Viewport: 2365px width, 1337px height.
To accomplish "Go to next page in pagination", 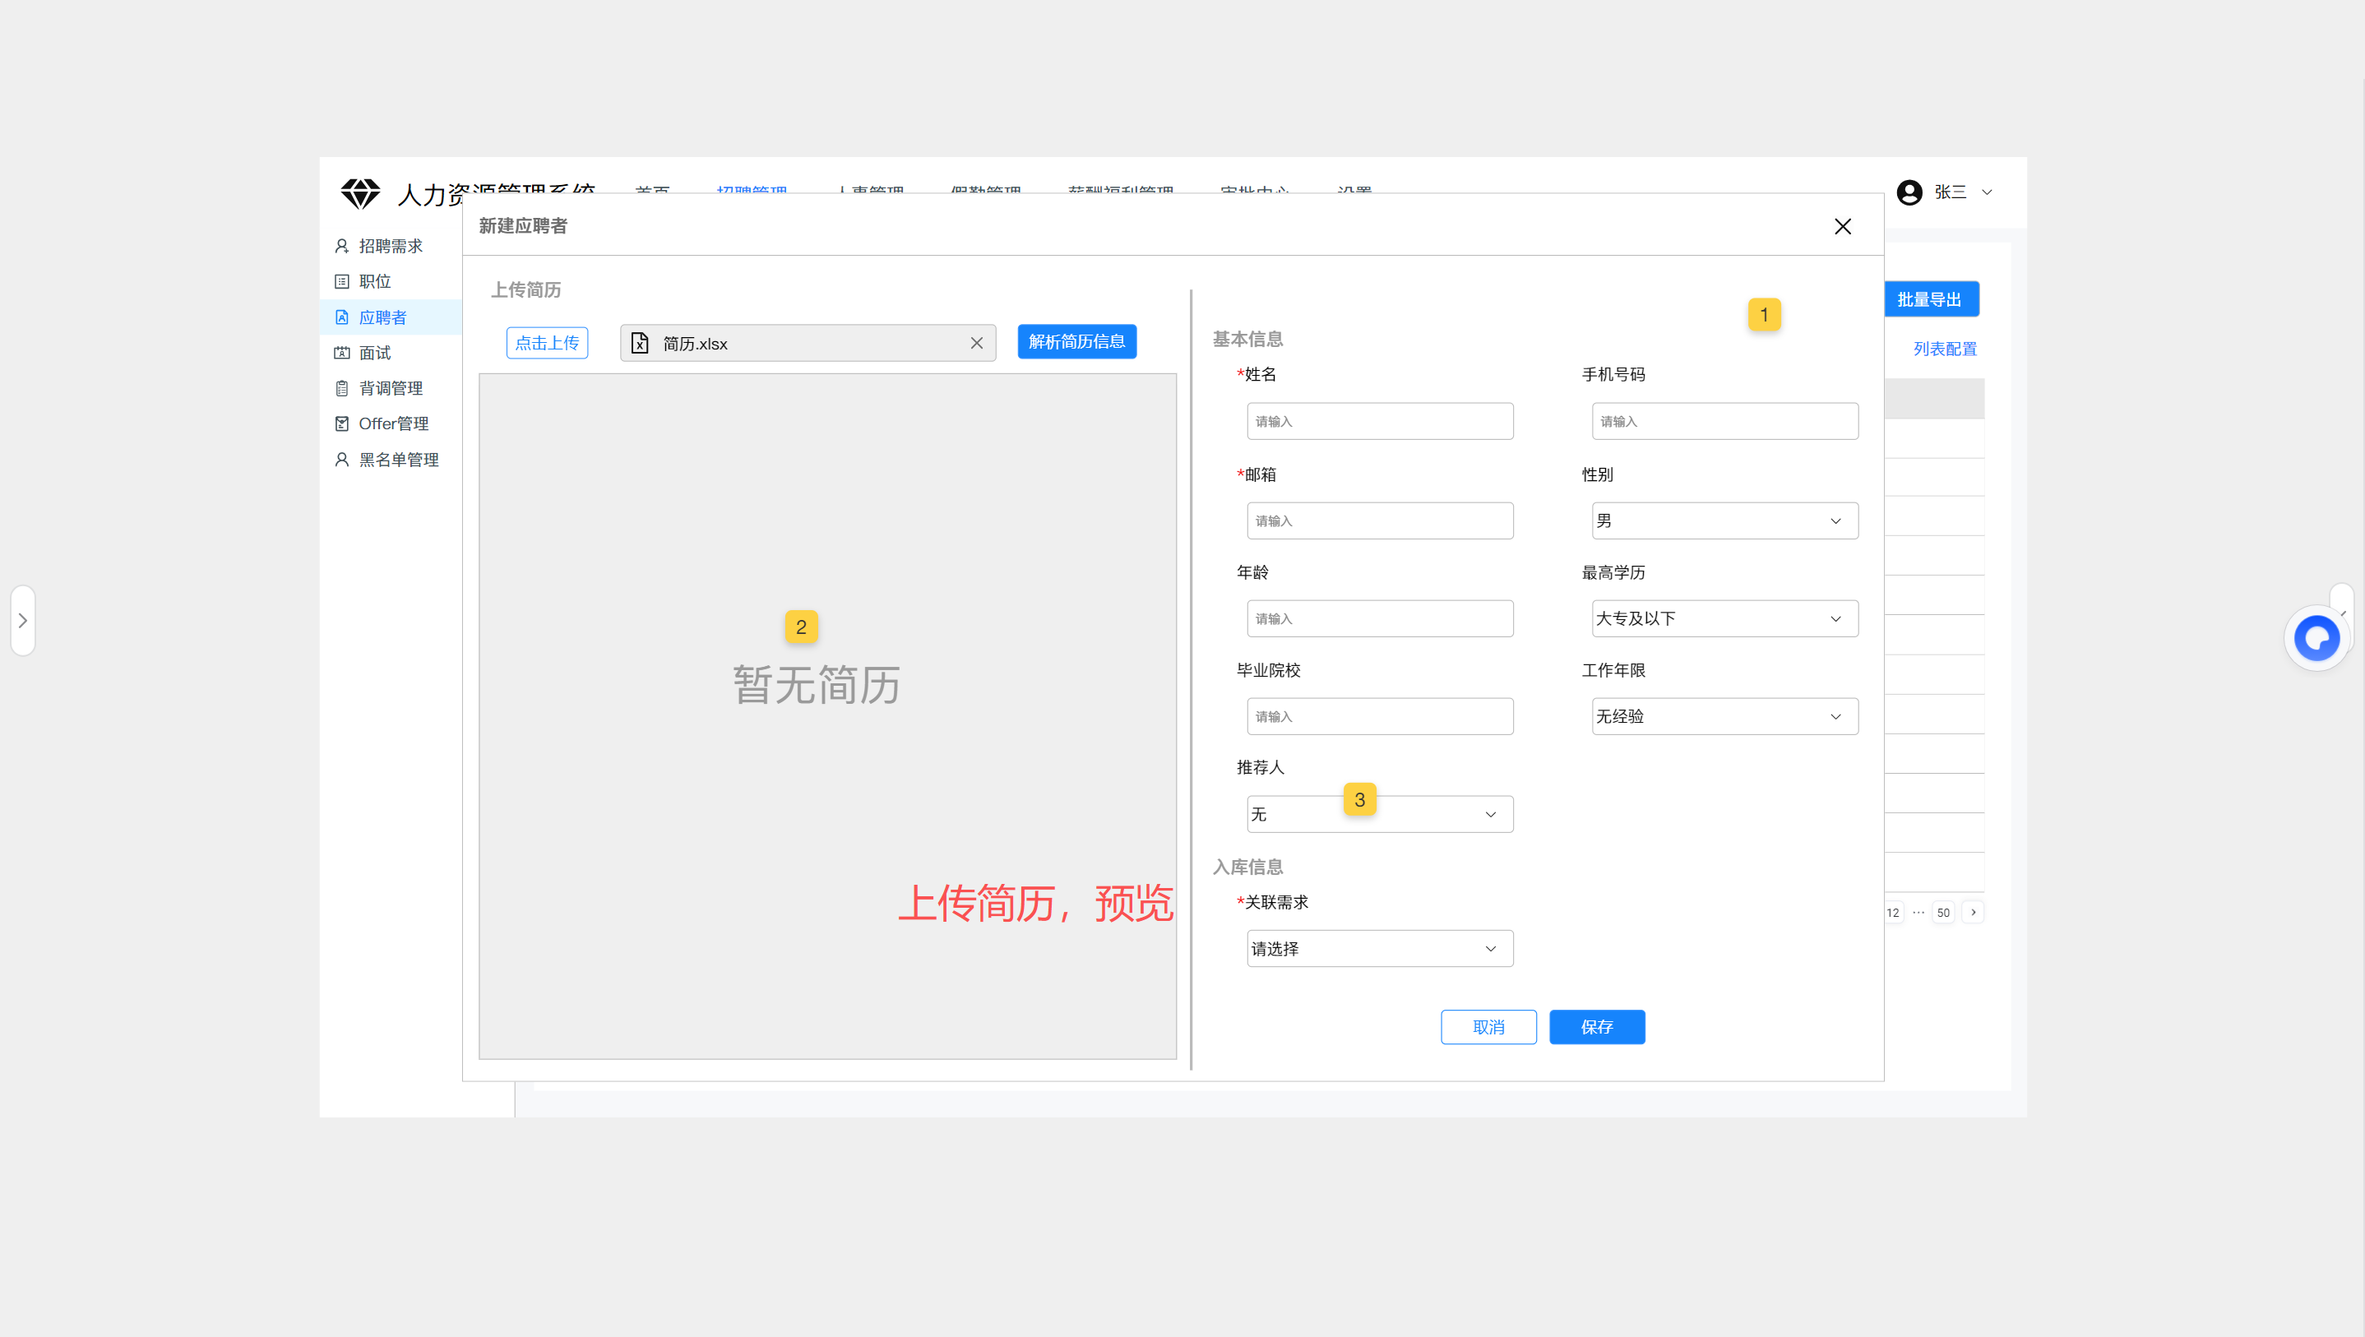I will (1973, 912).
